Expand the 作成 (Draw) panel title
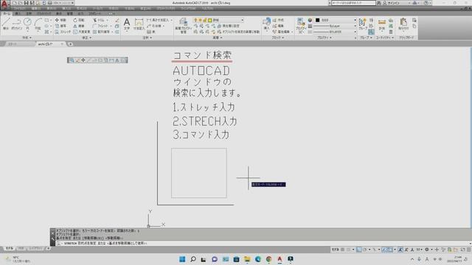472x265 pixels. click(x=27, y=38)
